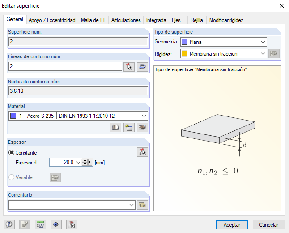Click the pick thickness icon in Espesor

click(142, 152)
